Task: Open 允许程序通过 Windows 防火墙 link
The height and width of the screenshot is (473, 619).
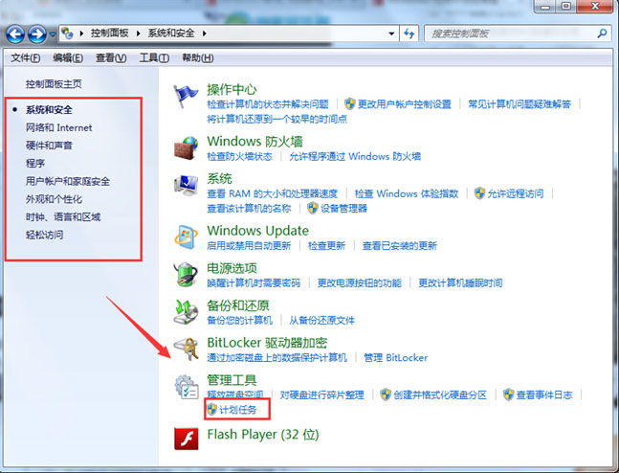Action: click(355, 156)
